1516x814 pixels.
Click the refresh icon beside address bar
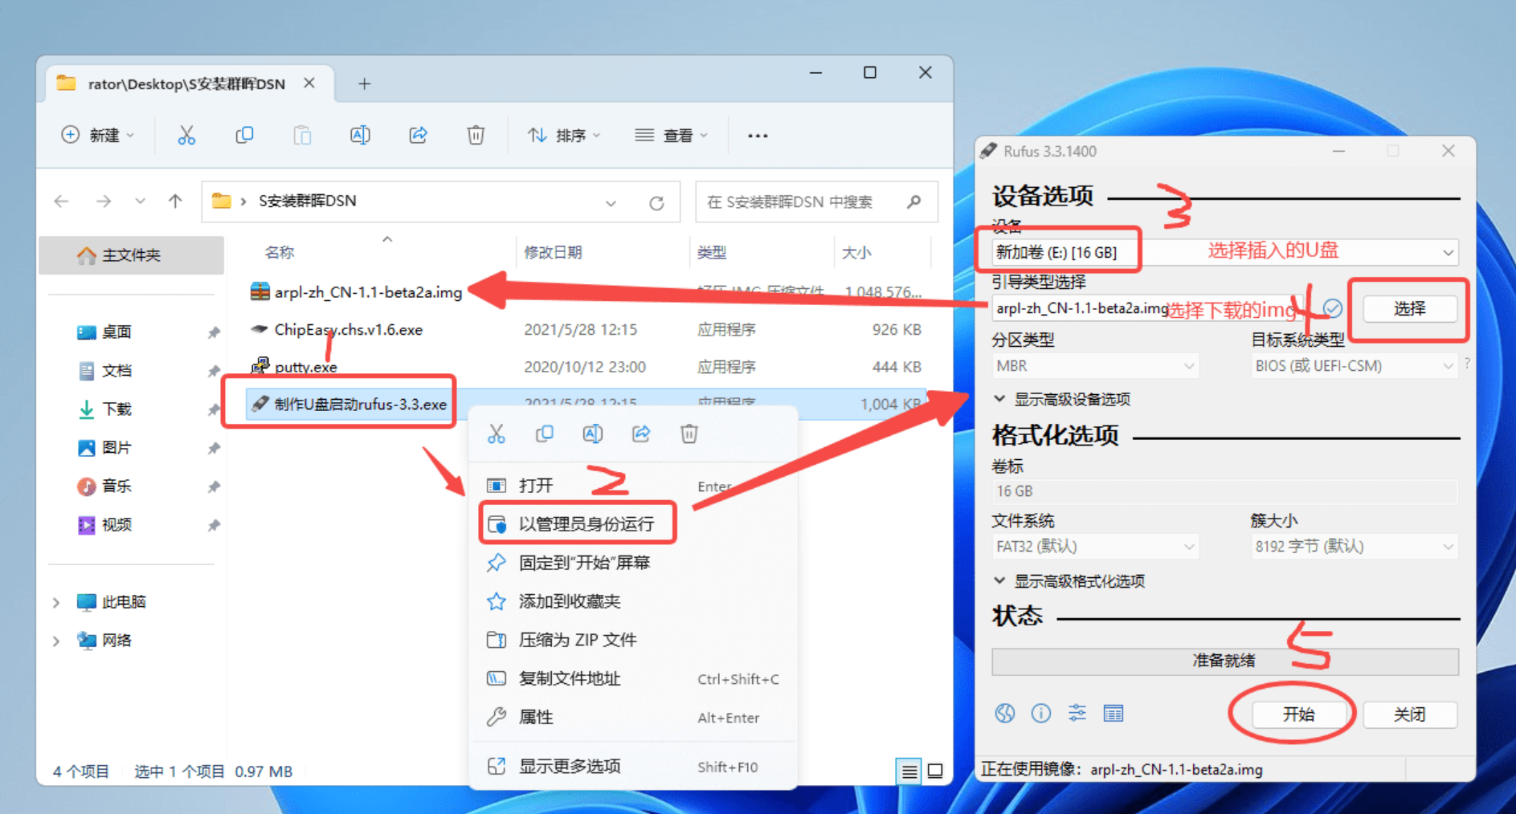click(656, 202)
